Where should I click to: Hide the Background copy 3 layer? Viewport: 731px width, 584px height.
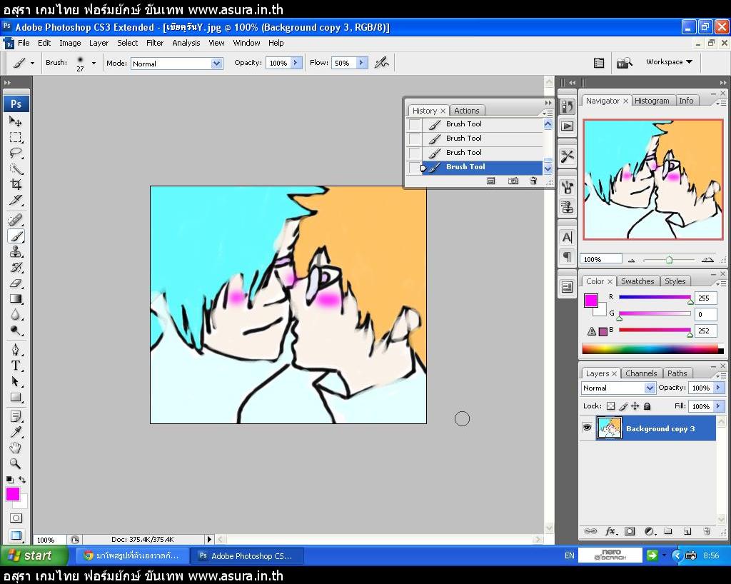(x=587, y=428)
